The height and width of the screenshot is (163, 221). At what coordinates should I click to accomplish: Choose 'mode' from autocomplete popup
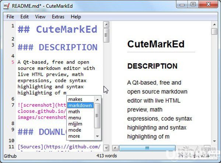pos(80,130)
